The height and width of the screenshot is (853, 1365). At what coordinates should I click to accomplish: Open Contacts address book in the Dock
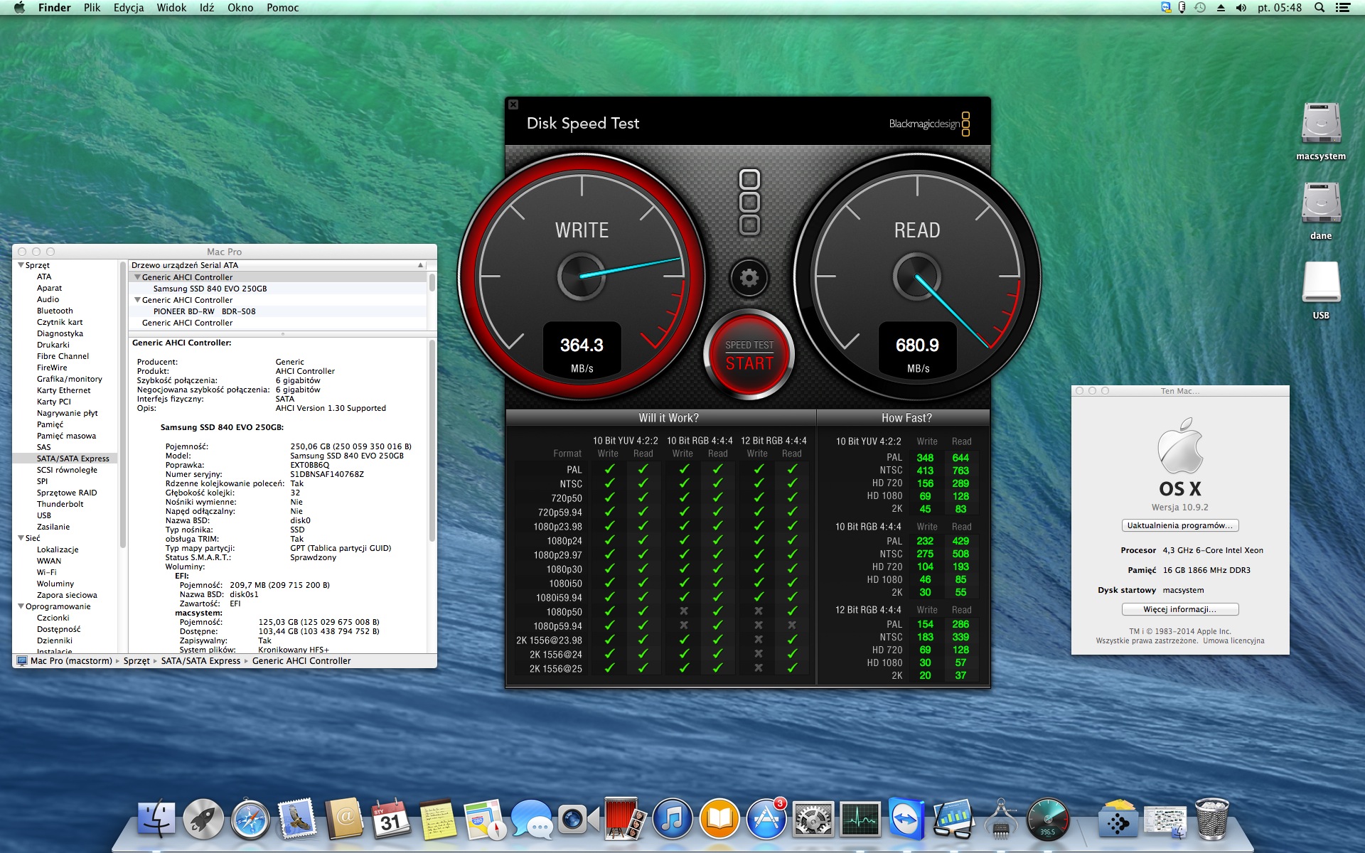(344, 820)
